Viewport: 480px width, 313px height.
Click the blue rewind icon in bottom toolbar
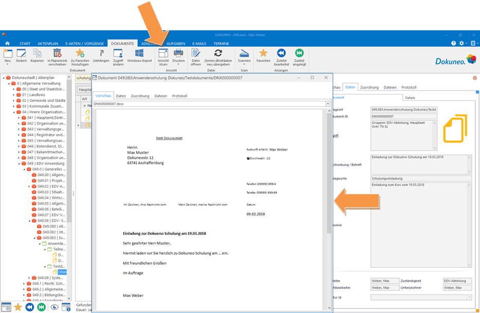(x=30, y=307)
